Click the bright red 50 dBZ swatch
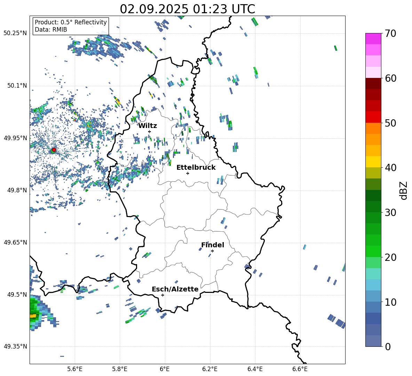 point(373,117)
